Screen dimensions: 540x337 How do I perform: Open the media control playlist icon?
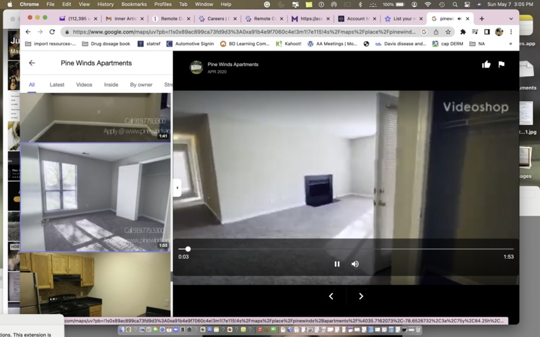[475, 32]
